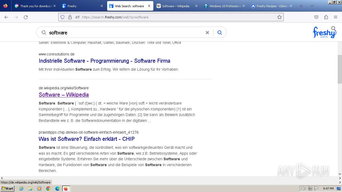Open Windows Media Player from taskbar

pos(39,189)
